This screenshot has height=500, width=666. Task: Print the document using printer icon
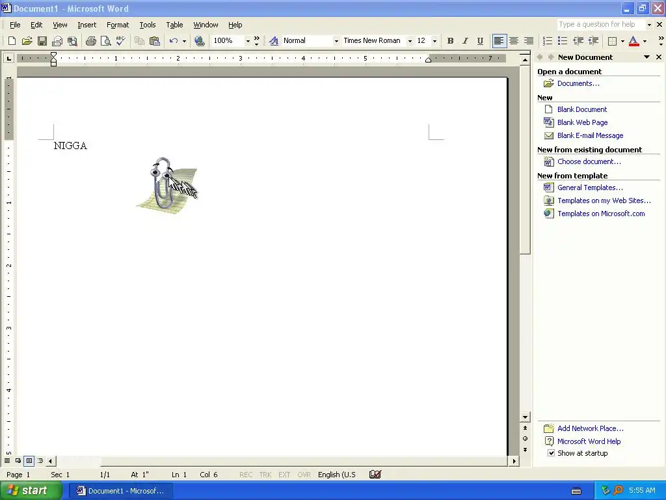(x=91, y=41)
